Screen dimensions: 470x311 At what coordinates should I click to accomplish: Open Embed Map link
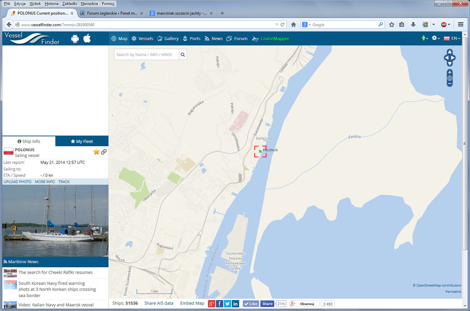pos(192,303)
